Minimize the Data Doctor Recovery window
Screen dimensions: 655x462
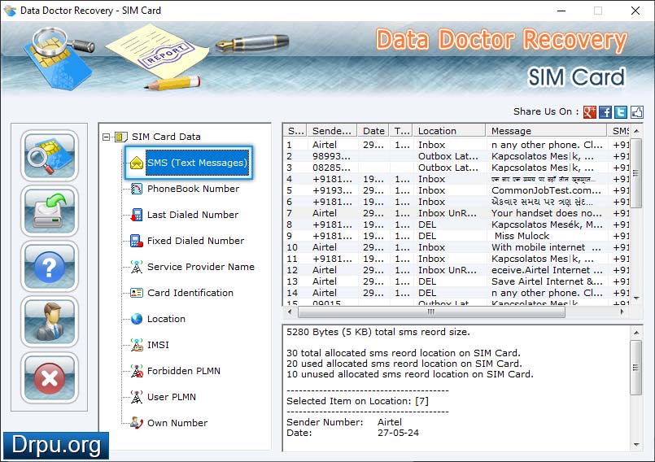561,11
